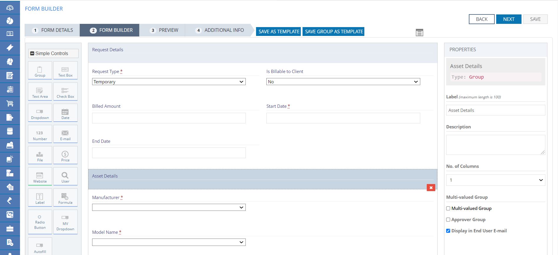Click the Group control in Simple Controls
The image size is (558, 255).
(40, 70)
